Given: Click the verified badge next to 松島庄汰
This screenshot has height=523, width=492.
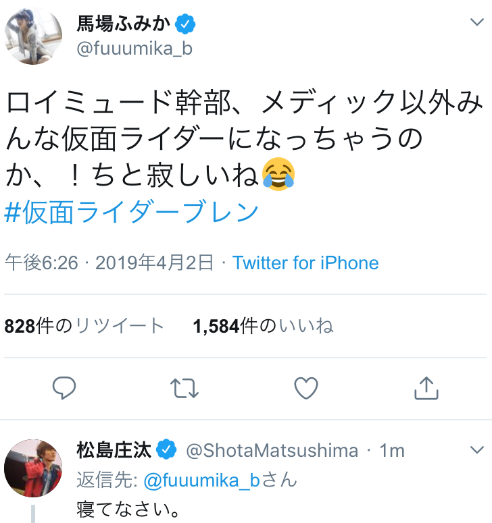Looking at the screenshot, I should (166, 449).
